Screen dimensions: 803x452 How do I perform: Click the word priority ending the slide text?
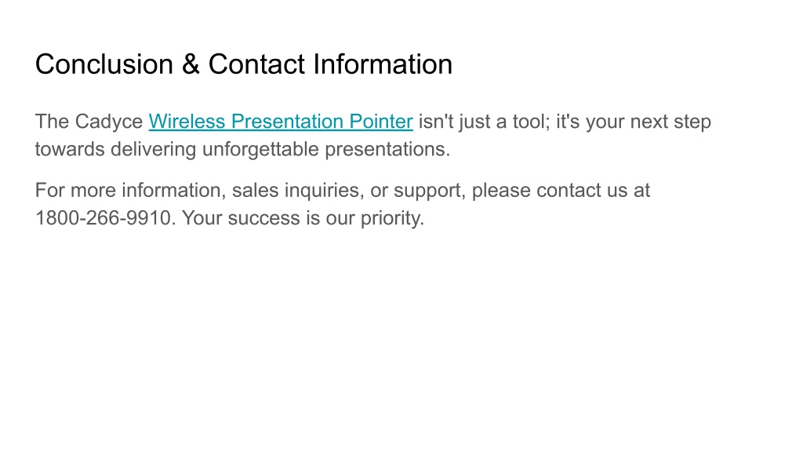(391, 219)
